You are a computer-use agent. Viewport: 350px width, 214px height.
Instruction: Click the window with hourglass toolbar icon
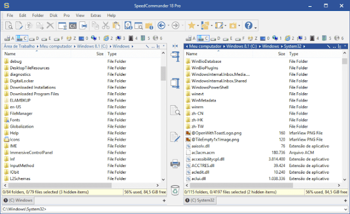[62, 26]
